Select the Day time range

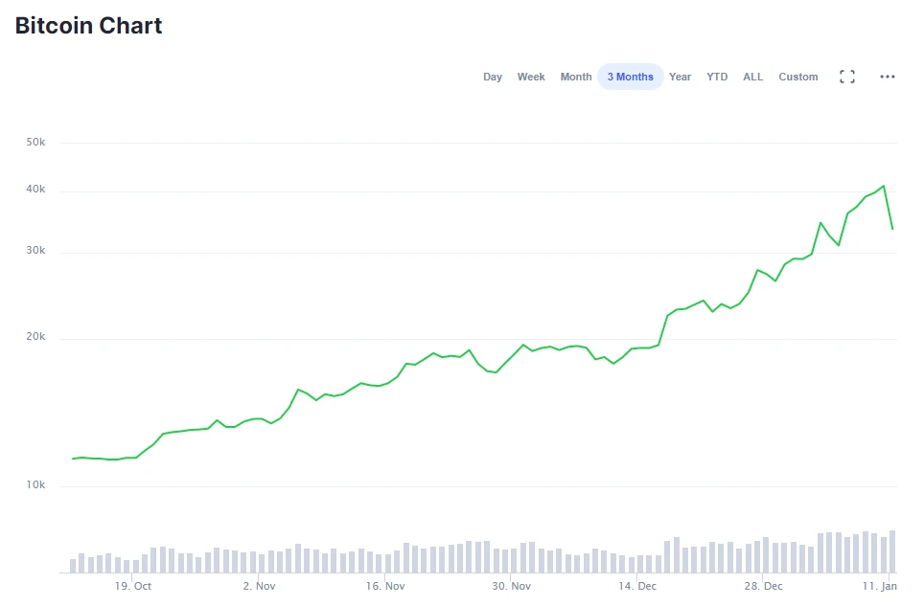[x=493, y=77]
